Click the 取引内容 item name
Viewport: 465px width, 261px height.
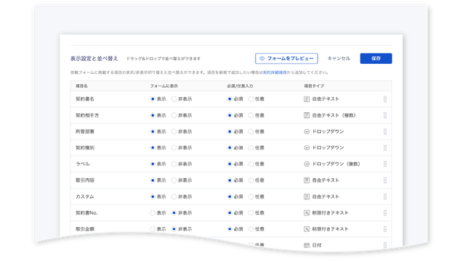click(x=85, y=181)
